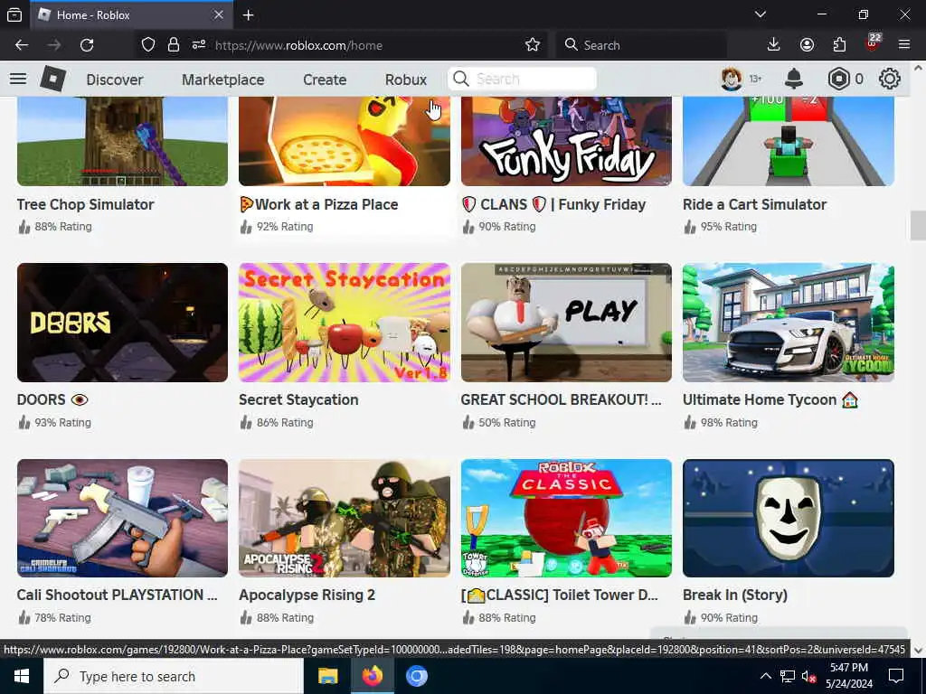Open the Secret Staycation title

click(298, 399)
